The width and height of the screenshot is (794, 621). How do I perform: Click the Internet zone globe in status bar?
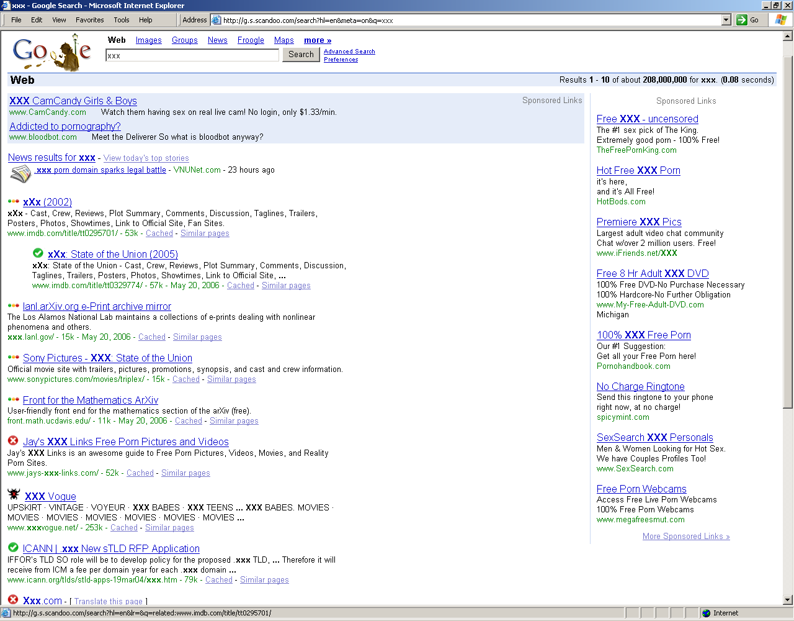tap(706, 613)
